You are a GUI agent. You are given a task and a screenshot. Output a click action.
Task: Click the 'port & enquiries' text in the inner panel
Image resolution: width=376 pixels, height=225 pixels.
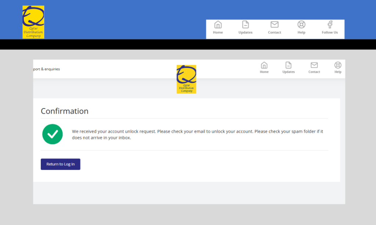point(47,69)
